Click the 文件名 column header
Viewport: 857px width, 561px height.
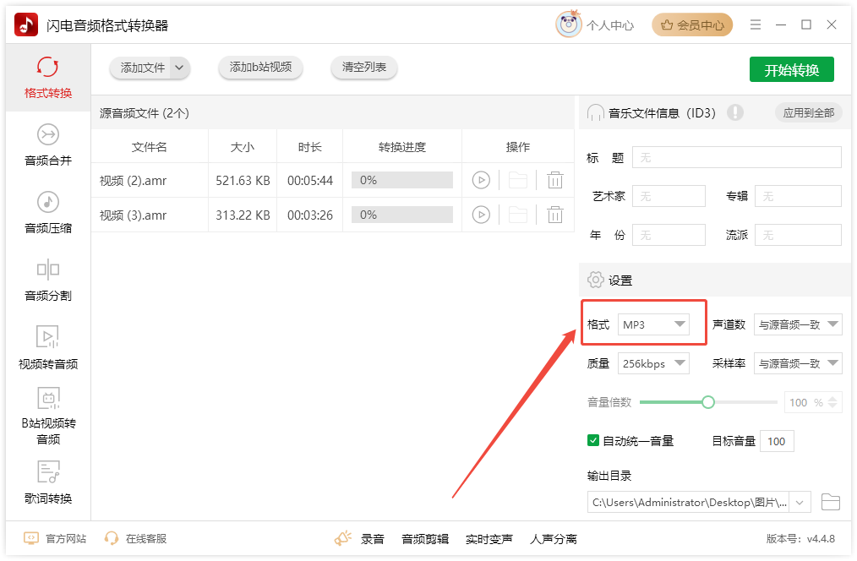[x=150, y=146]
